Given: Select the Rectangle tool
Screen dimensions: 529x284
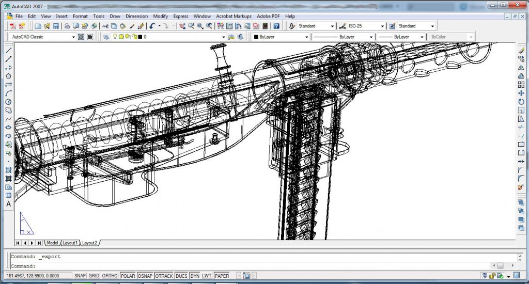Looking at the screenshot, I should pyautogui.click(x=8, y=85).
